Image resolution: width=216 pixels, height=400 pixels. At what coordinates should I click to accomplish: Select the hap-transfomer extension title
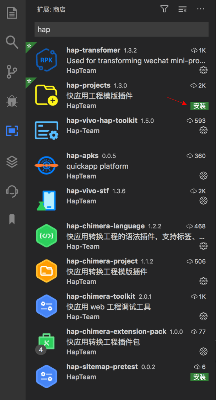pyautogui.click(x=93, y=50)
